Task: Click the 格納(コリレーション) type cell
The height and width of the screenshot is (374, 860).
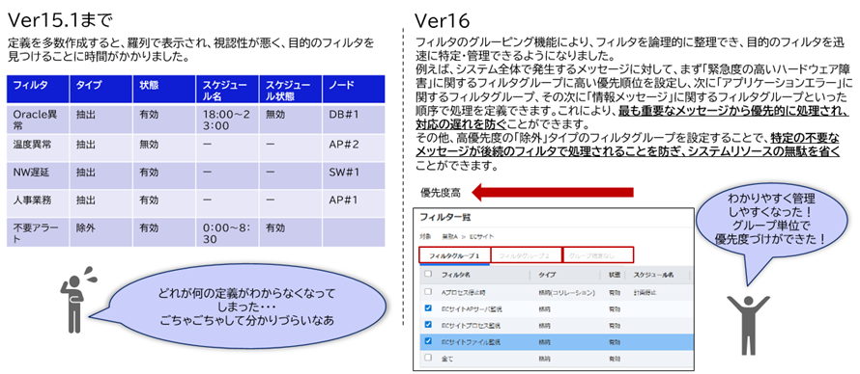Action: click(566, 292)
